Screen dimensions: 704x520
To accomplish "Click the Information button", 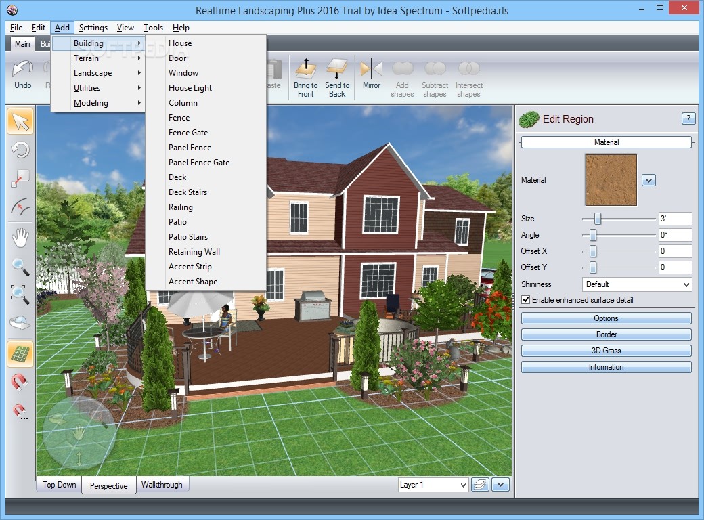I will point(606,367).
